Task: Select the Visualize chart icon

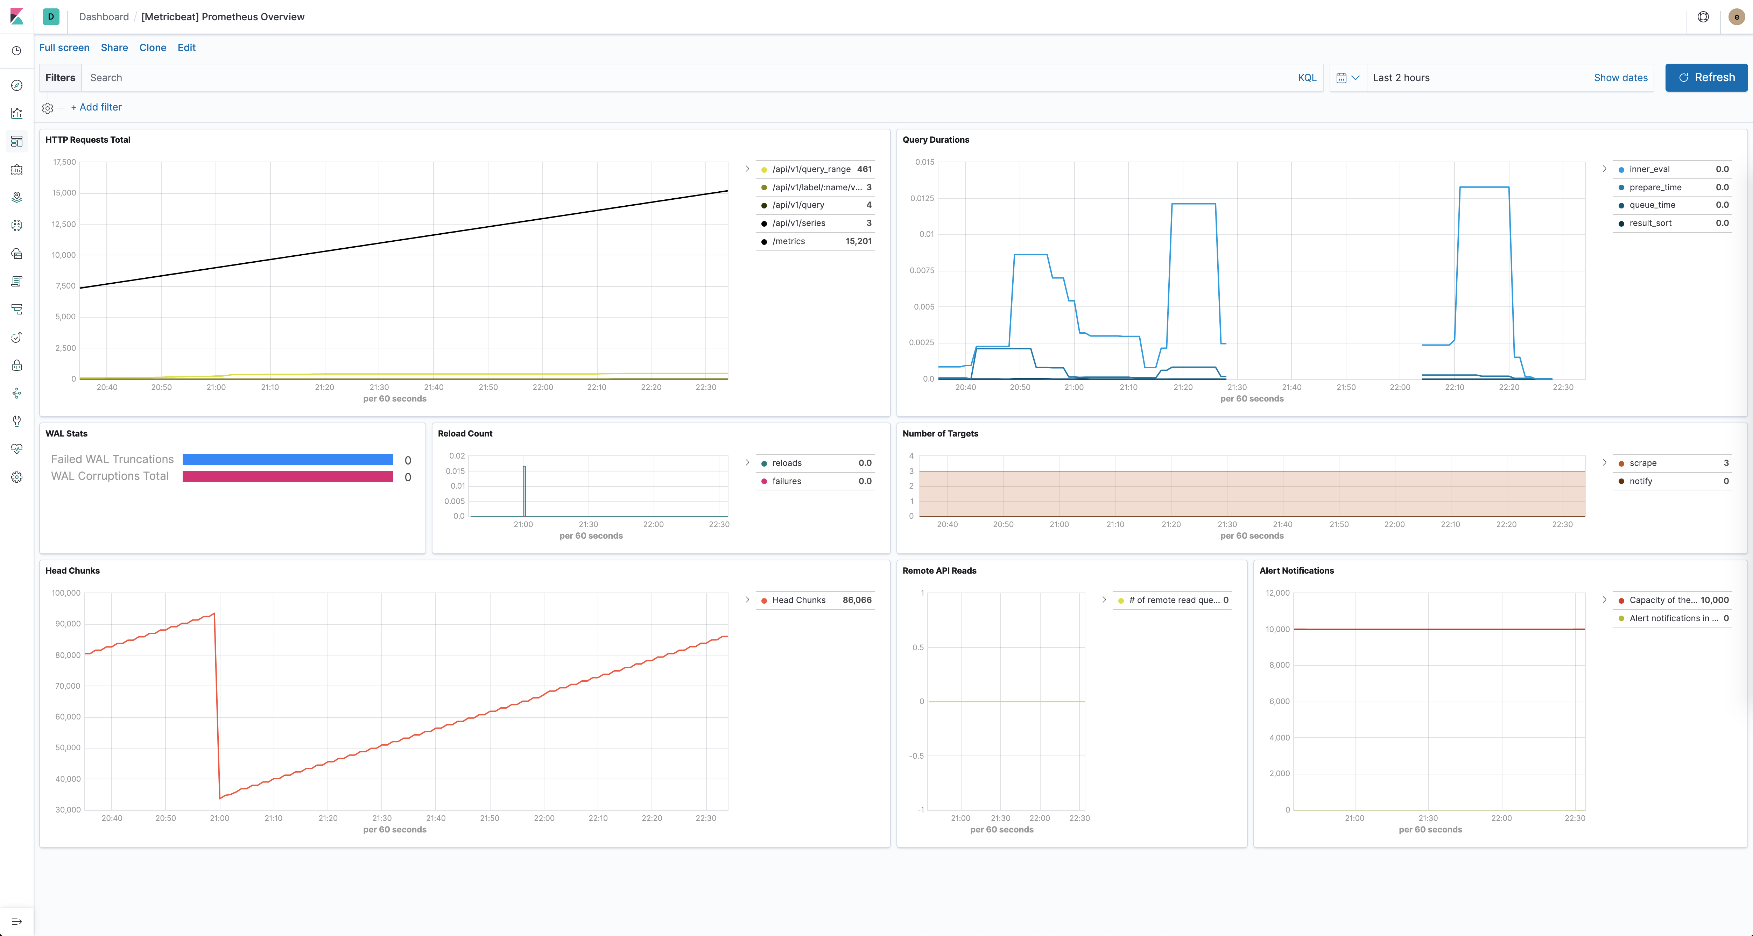Action: coord(16,113)
